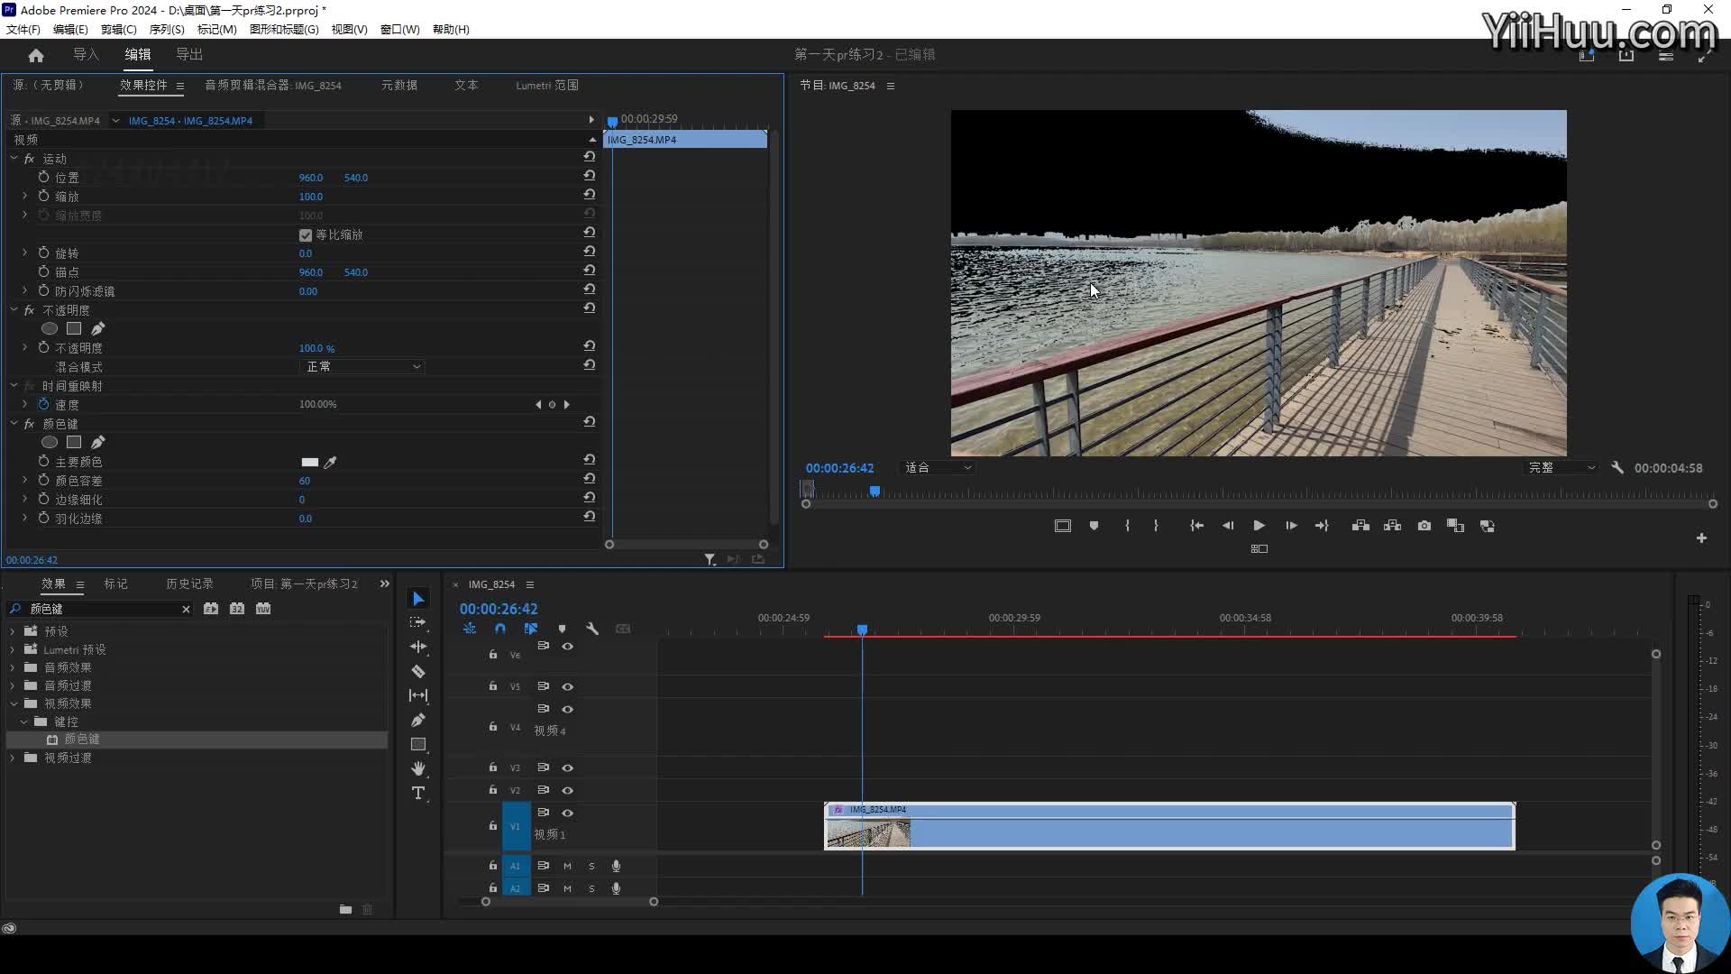The width and height of the screenshot is (1731, 974).
Task: Reset the Position parameter
Action: click(589, 177)
